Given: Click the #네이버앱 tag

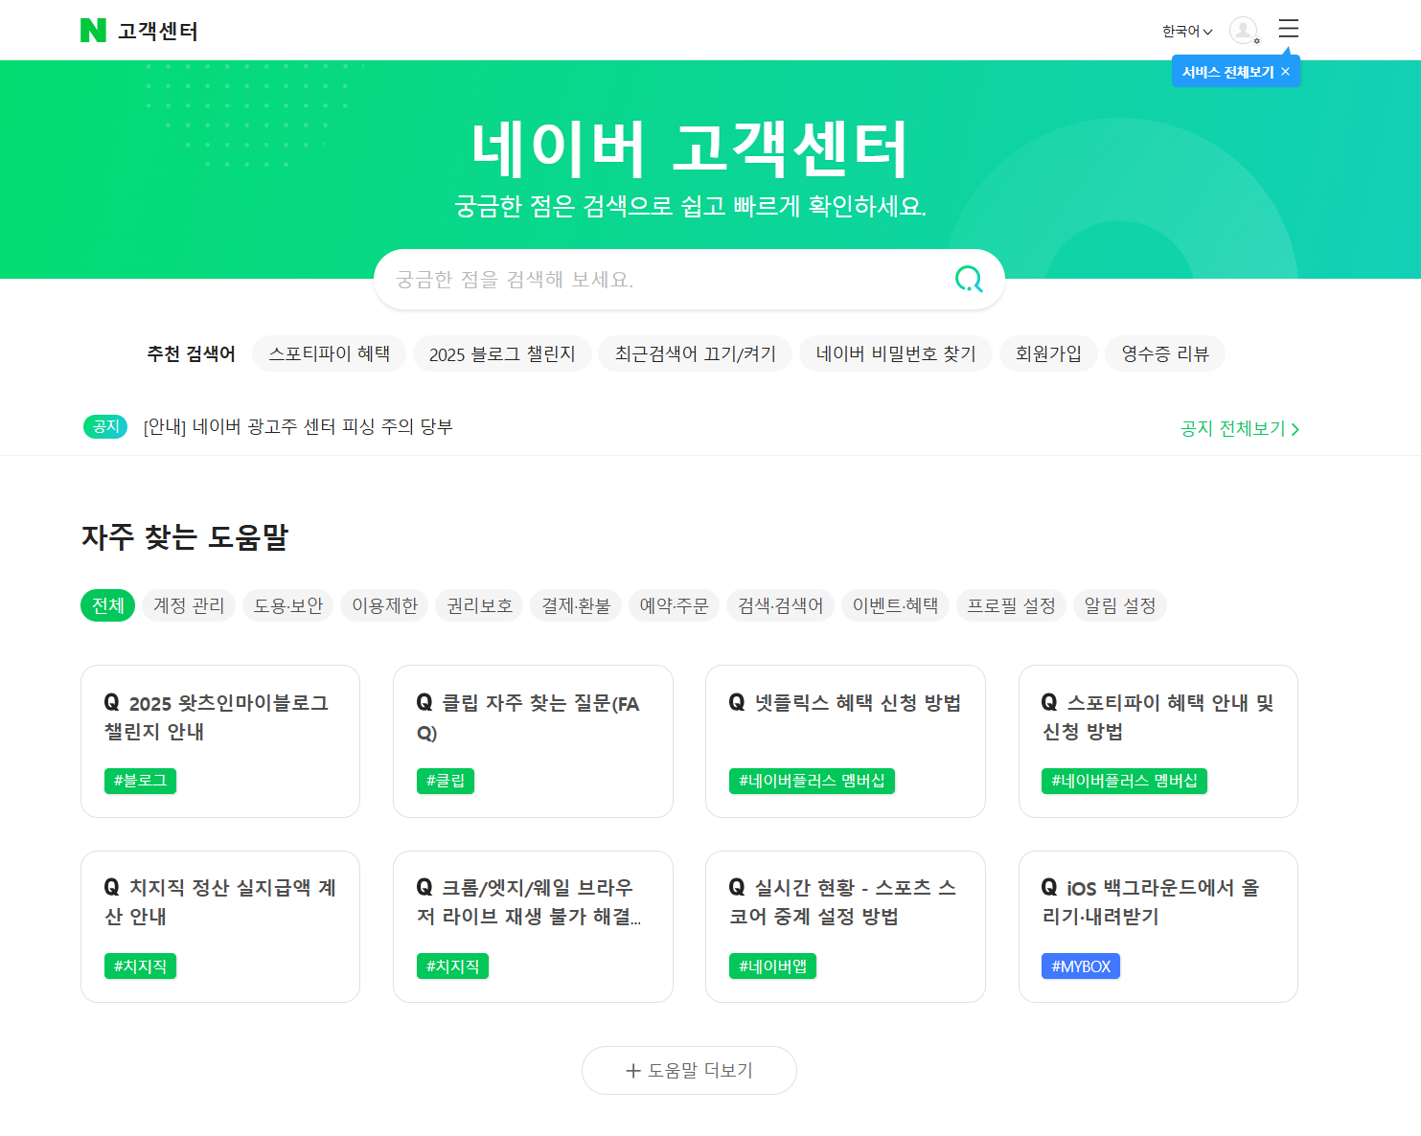Looking at the screenshot, I should (x=772, y=966).
